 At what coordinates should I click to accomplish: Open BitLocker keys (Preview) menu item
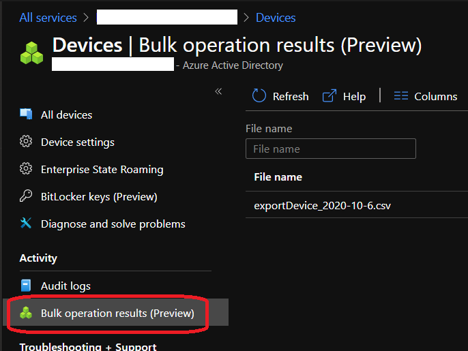tap(99, 196)
